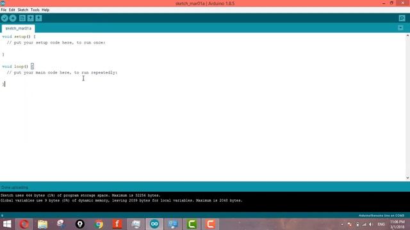
Task: Click the volume speaker tray icon
Action: 371,224
